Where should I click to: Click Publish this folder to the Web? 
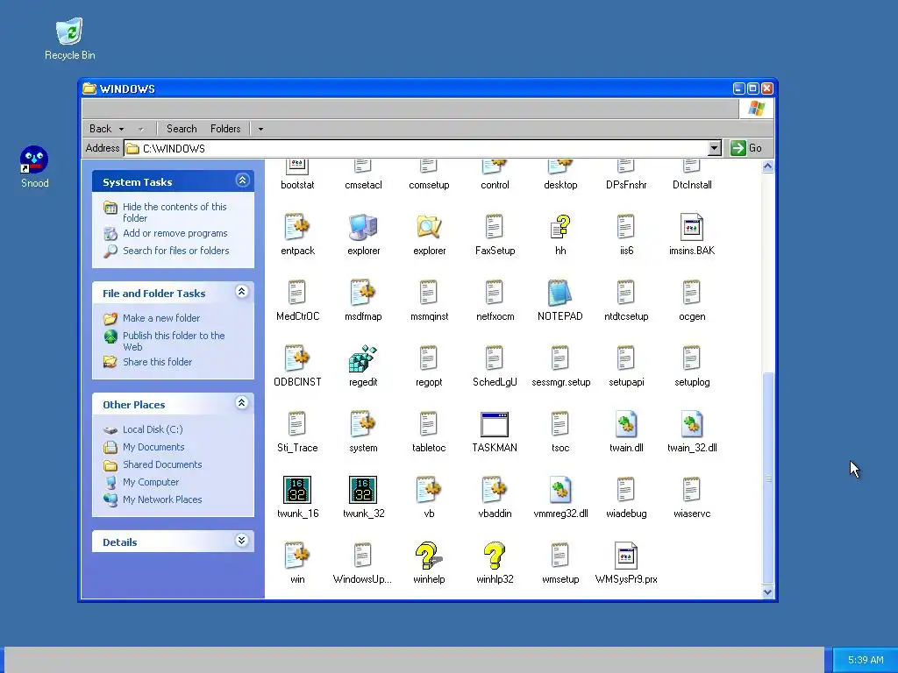[x=174, y=341]
